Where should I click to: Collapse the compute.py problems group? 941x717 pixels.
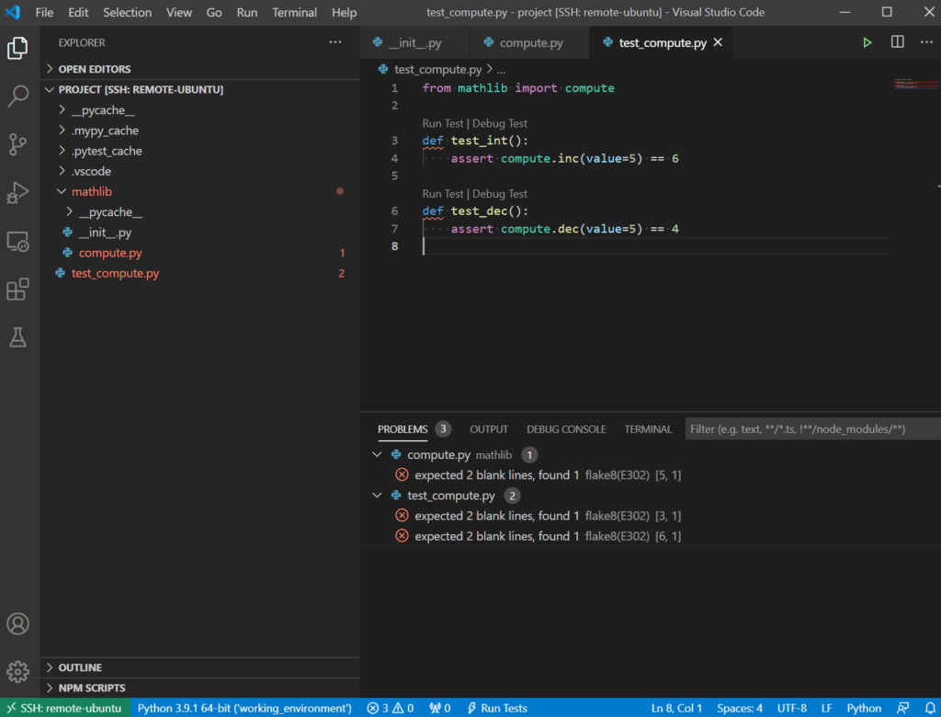(x=380, y=454)
